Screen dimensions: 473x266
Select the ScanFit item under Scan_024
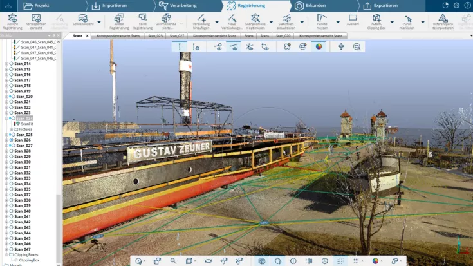click(27, 124)
